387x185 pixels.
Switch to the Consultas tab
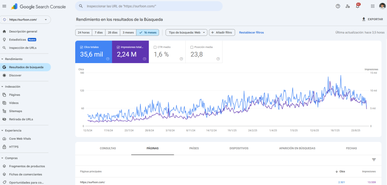coord(108,148)
